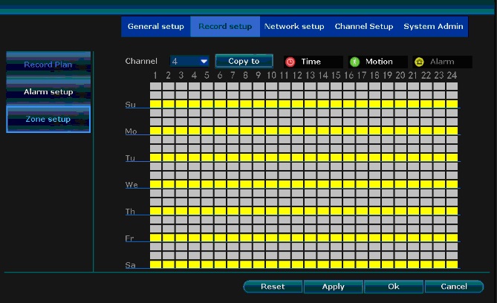The width and height of the screenshot is (497, 303).
Task: Open the Network setup tab
Action: (x=294, y=27)
